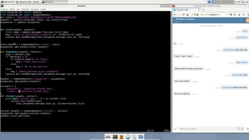The image size is (249, 140).
Task: Click 'def start(update, context):' code line
Action: [18, 30]
